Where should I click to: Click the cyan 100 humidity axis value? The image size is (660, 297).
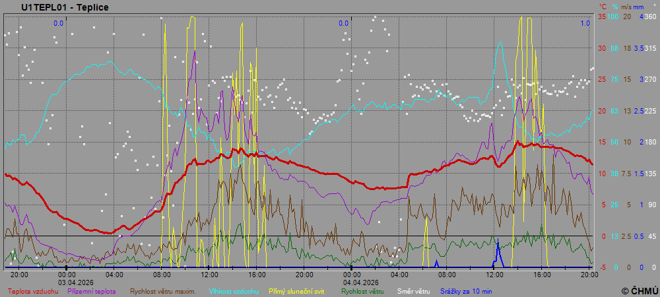coord(613,16)
